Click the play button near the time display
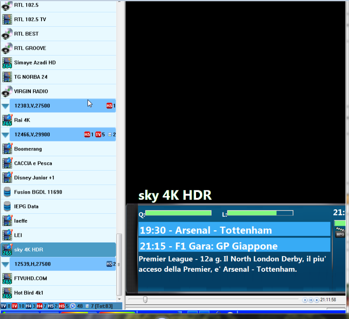Screen dimensions: 349x319 tap(305, 300)
